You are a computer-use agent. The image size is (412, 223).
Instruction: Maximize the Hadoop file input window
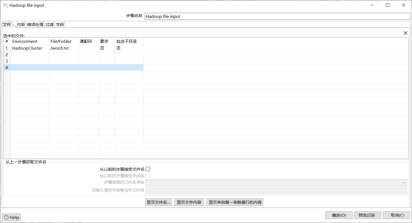(x=388, y=5)
